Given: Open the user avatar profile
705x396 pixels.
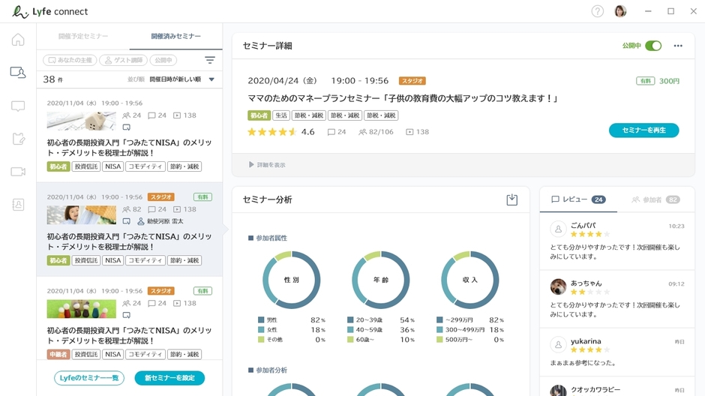Looking at the screenshot, I should point(620,11).
